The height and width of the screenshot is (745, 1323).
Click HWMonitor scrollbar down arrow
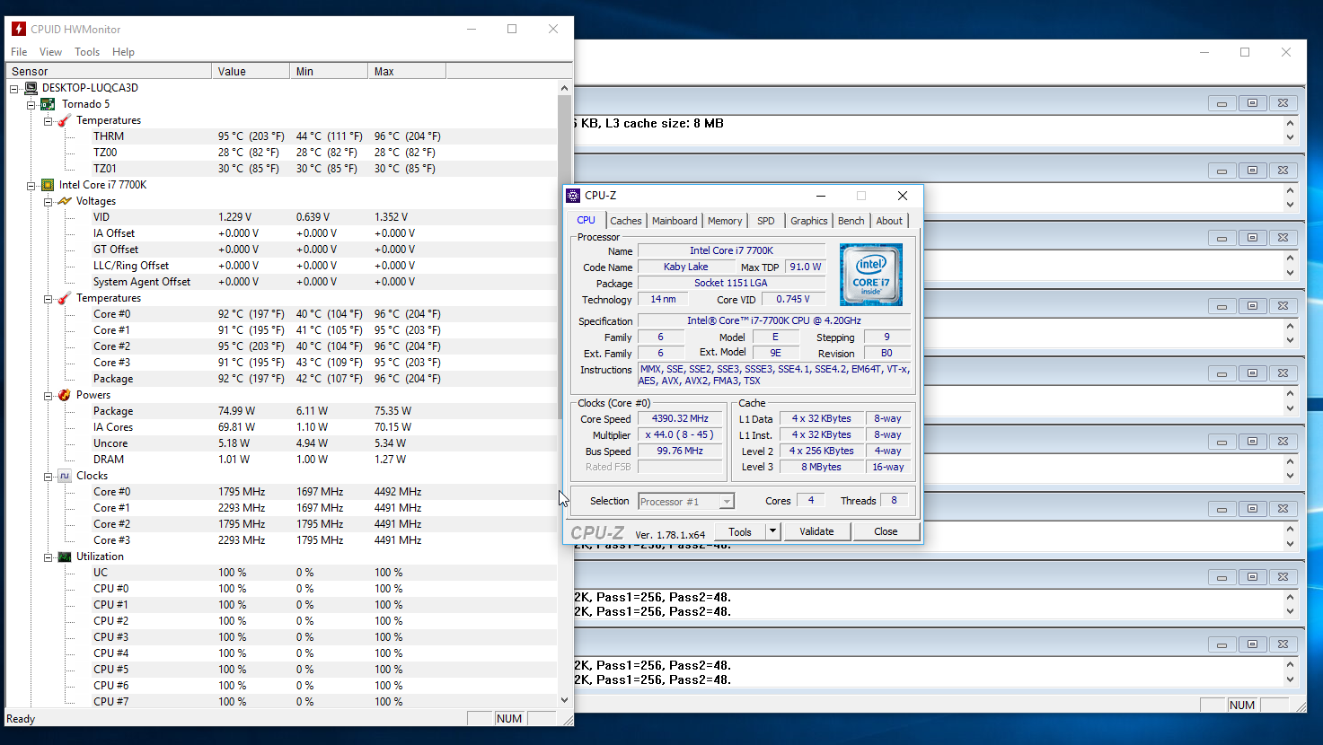click(565, 700)
